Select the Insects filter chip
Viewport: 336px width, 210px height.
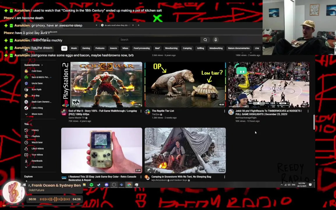click(x=113, y=48)
